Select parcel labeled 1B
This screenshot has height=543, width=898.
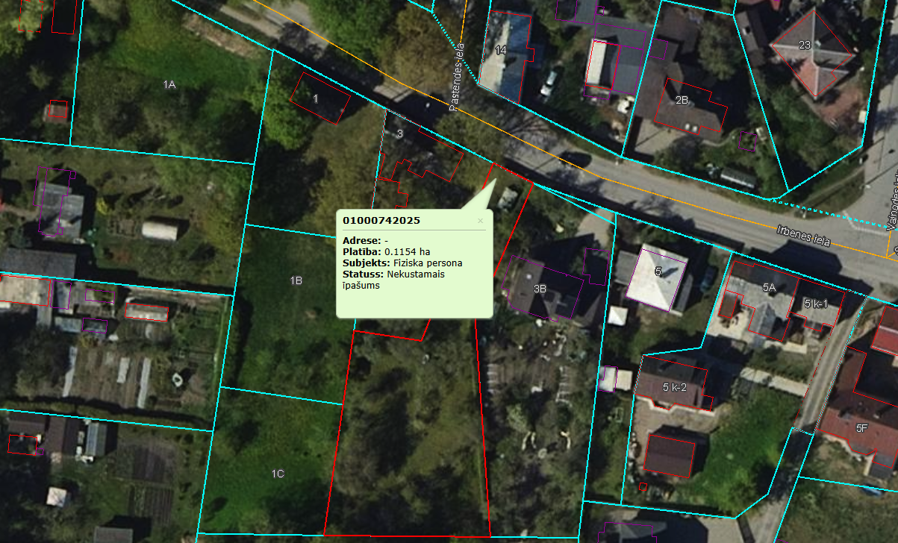296,280
